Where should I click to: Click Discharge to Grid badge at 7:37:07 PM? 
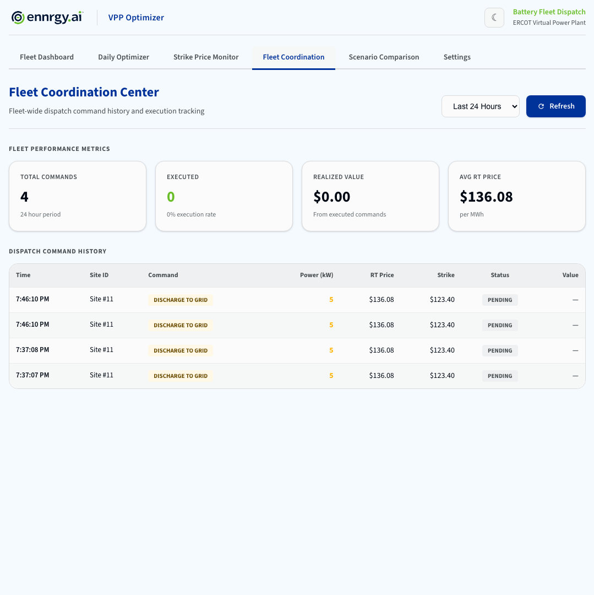click(x=181, y=376)
